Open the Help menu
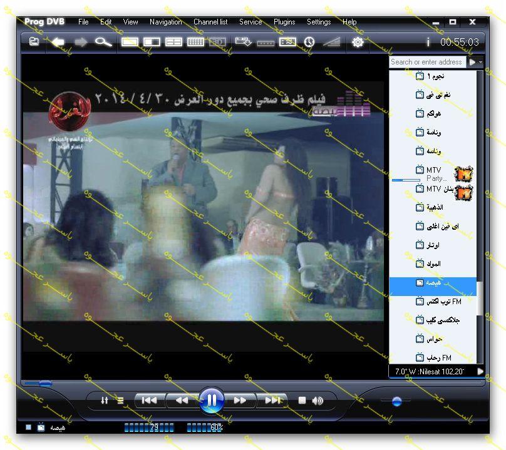This screenshot has height=450, width=506. coord(349,22)
